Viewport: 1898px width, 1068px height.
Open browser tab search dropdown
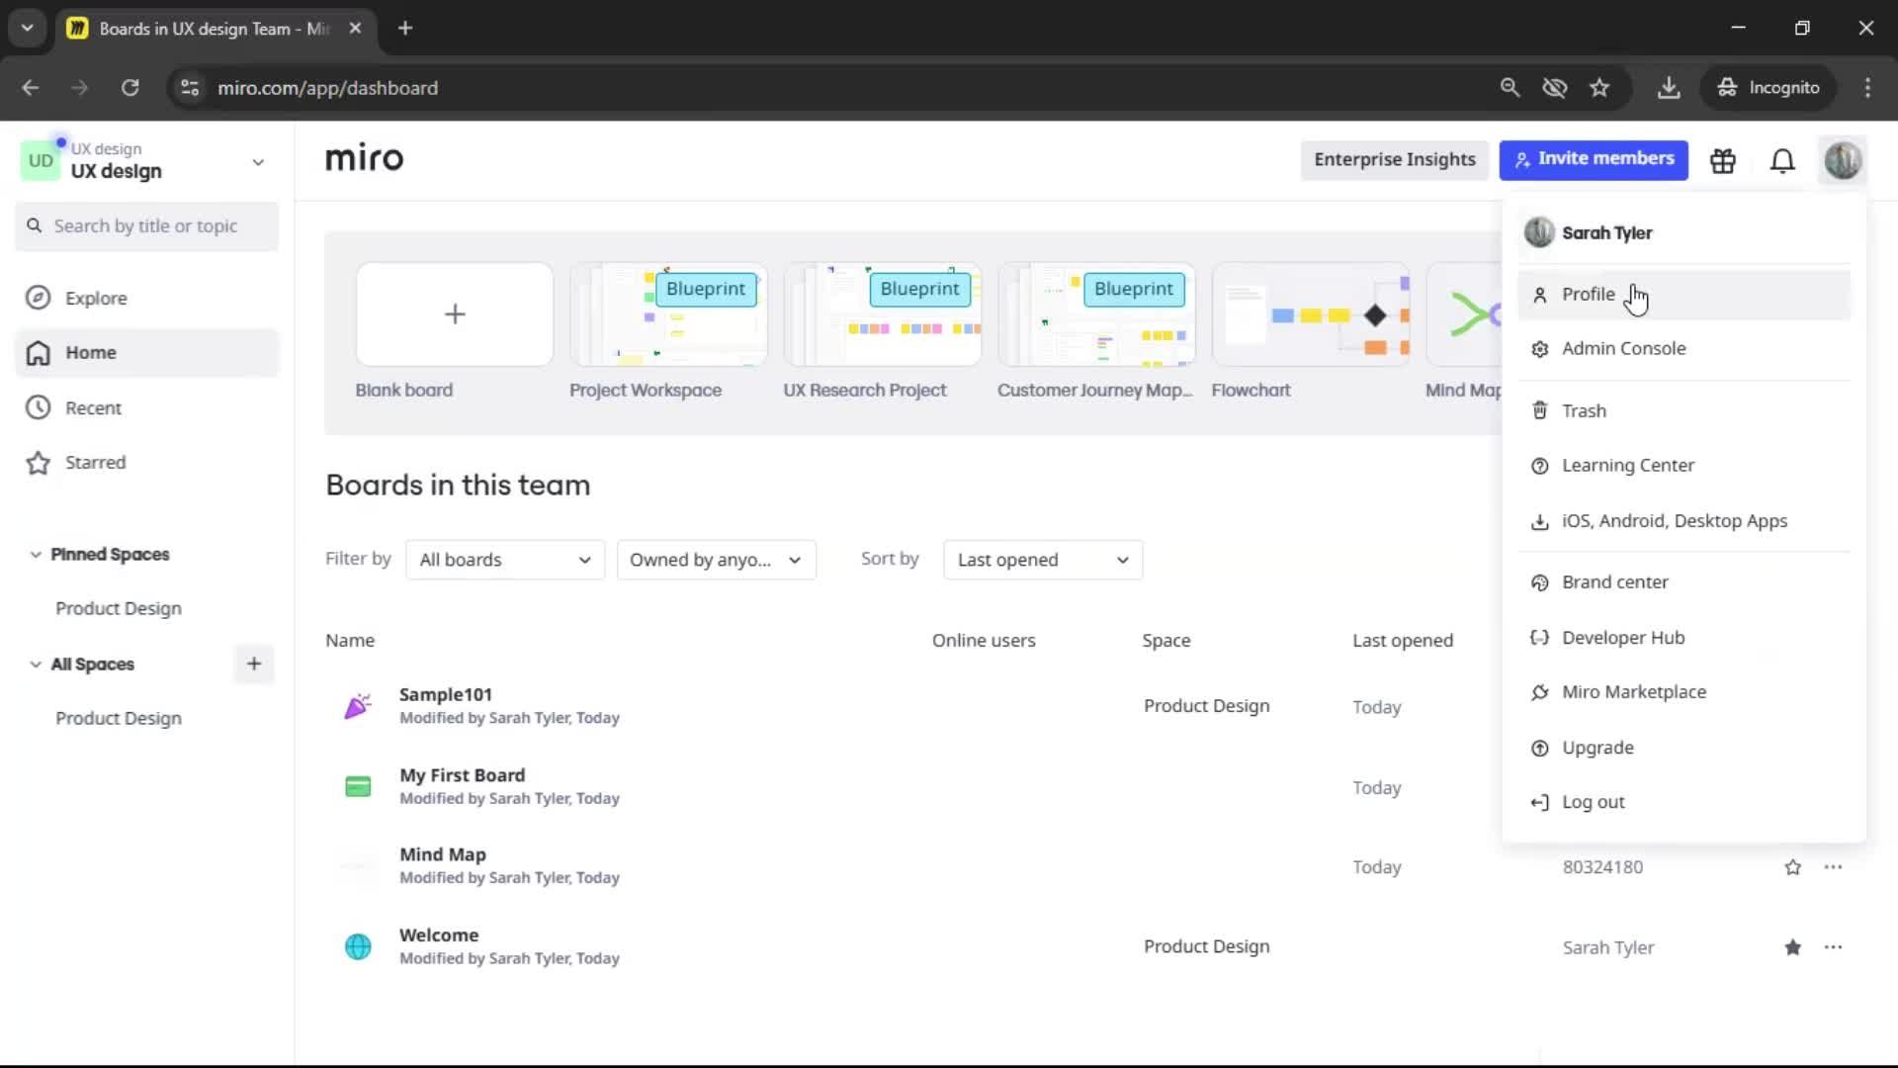tap(27, 28)
